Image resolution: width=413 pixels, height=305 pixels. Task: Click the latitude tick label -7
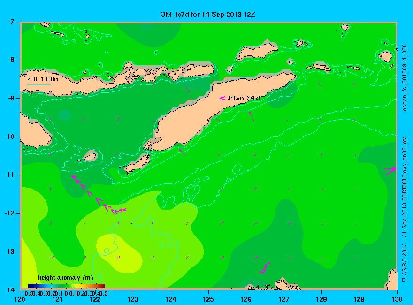click(x=12, y=22)
